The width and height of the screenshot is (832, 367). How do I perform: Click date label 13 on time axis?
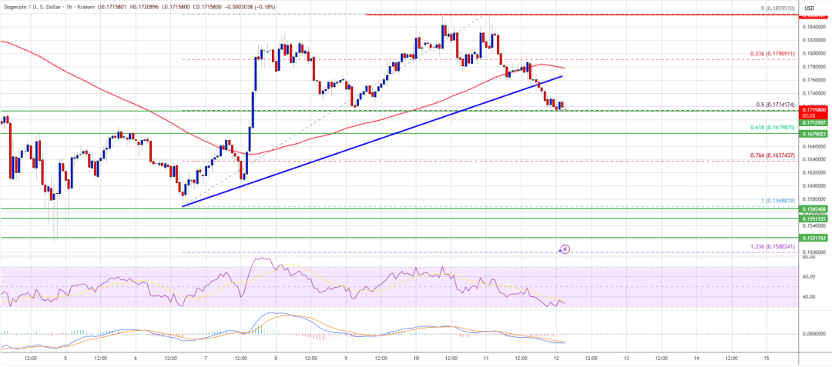(626, 357)
